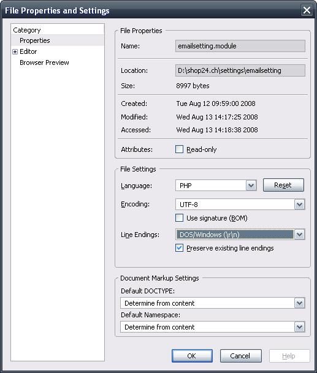
Task: Close the File Properties and Settings dialog
Action: coord(307,10)
